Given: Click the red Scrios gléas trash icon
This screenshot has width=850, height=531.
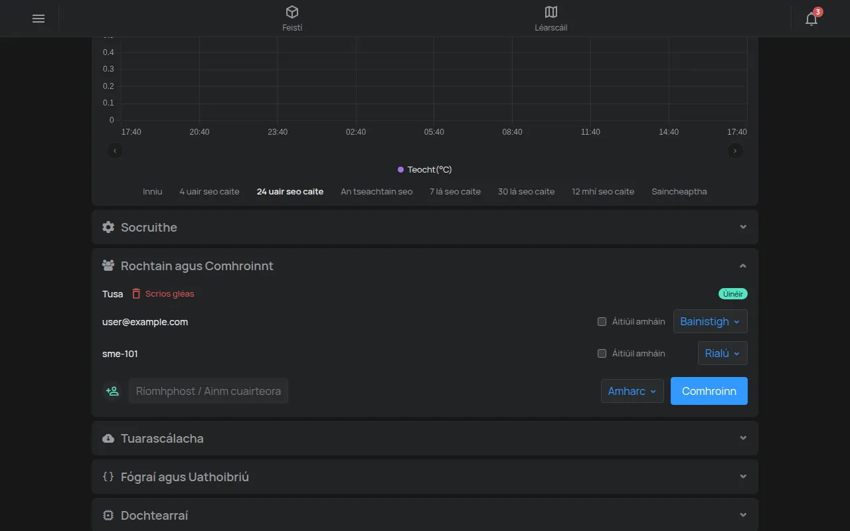Looking at the screenshot, I should coord(136,293).
